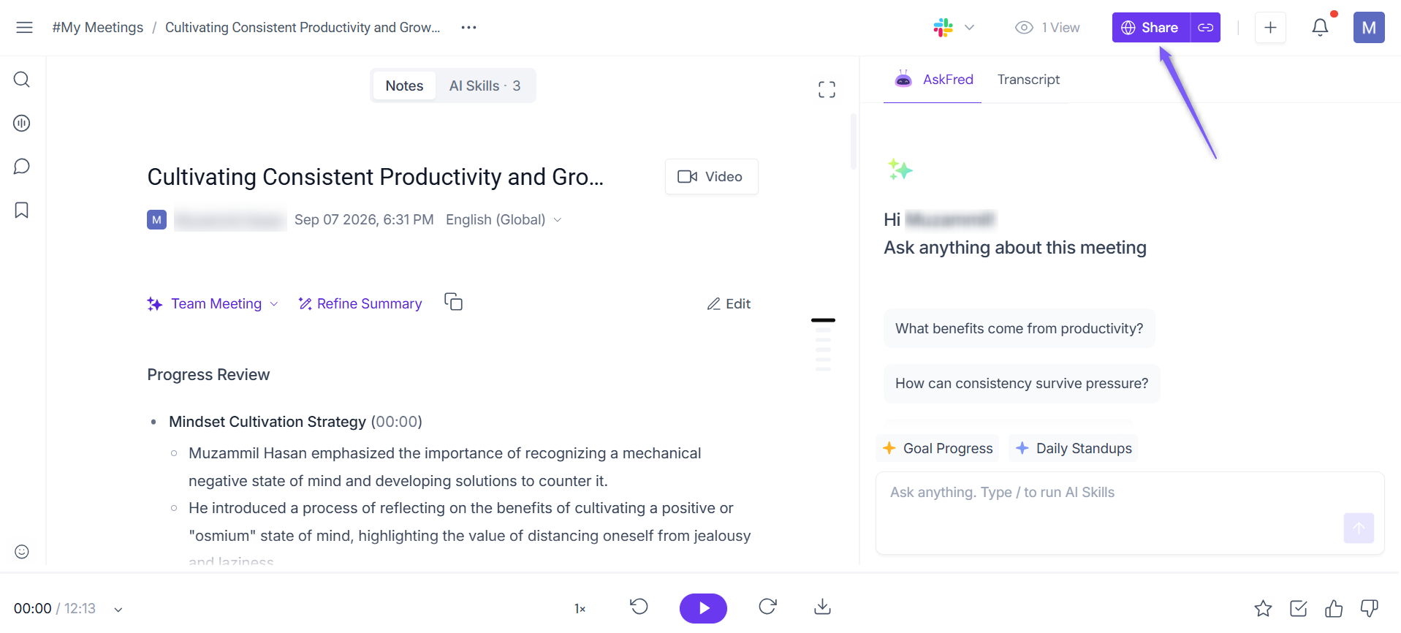Enter fullscreen view of the notes
This screenshot has height=633, width=1401.
point(827,90)
